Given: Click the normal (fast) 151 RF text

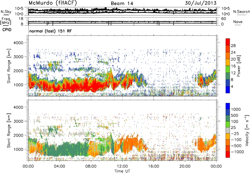Looking at the screenshot, I should pyautogui.click(x=51, y=31).
